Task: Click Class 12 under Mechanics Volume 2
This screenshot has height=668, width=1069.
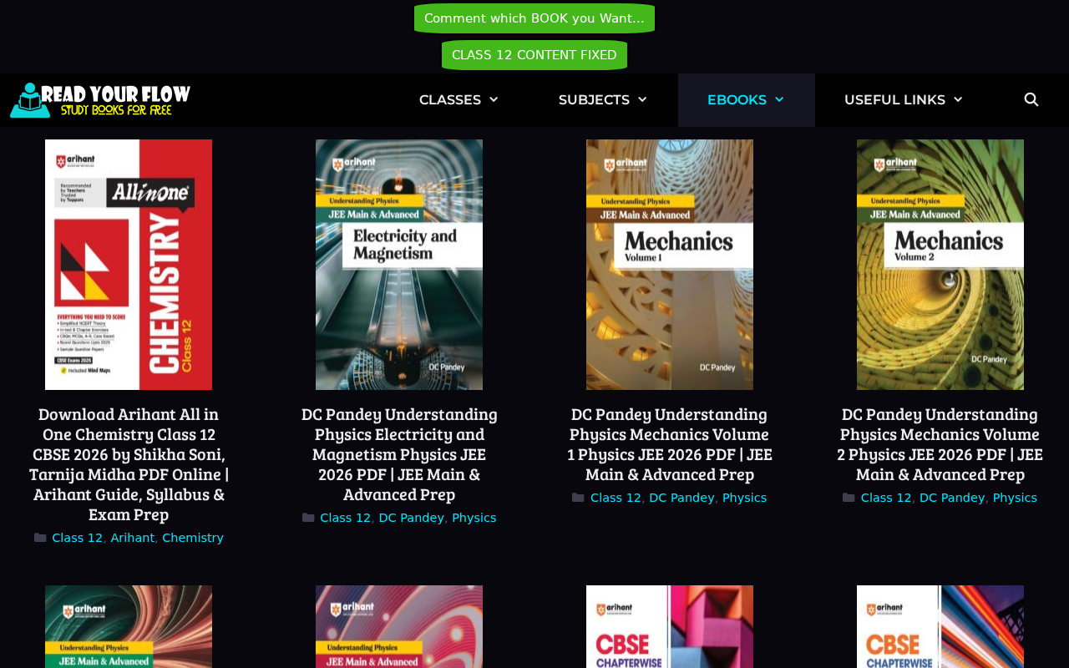Action: click(x=886, y=498)
